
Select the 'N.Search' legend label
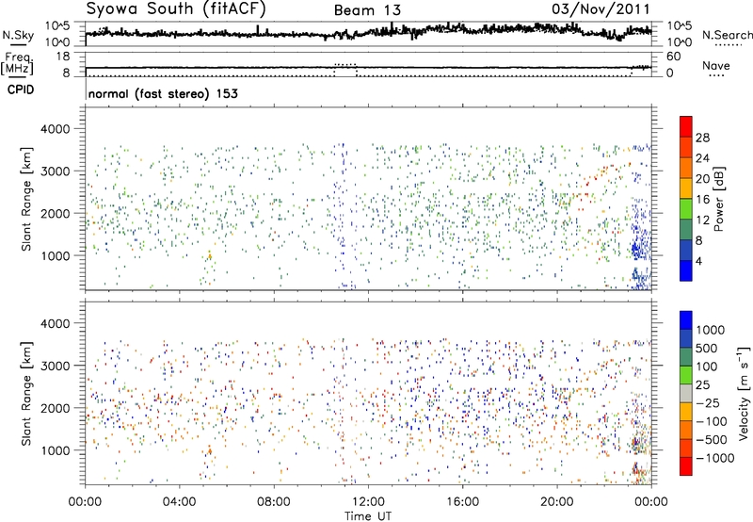click(x=727, y=35)
